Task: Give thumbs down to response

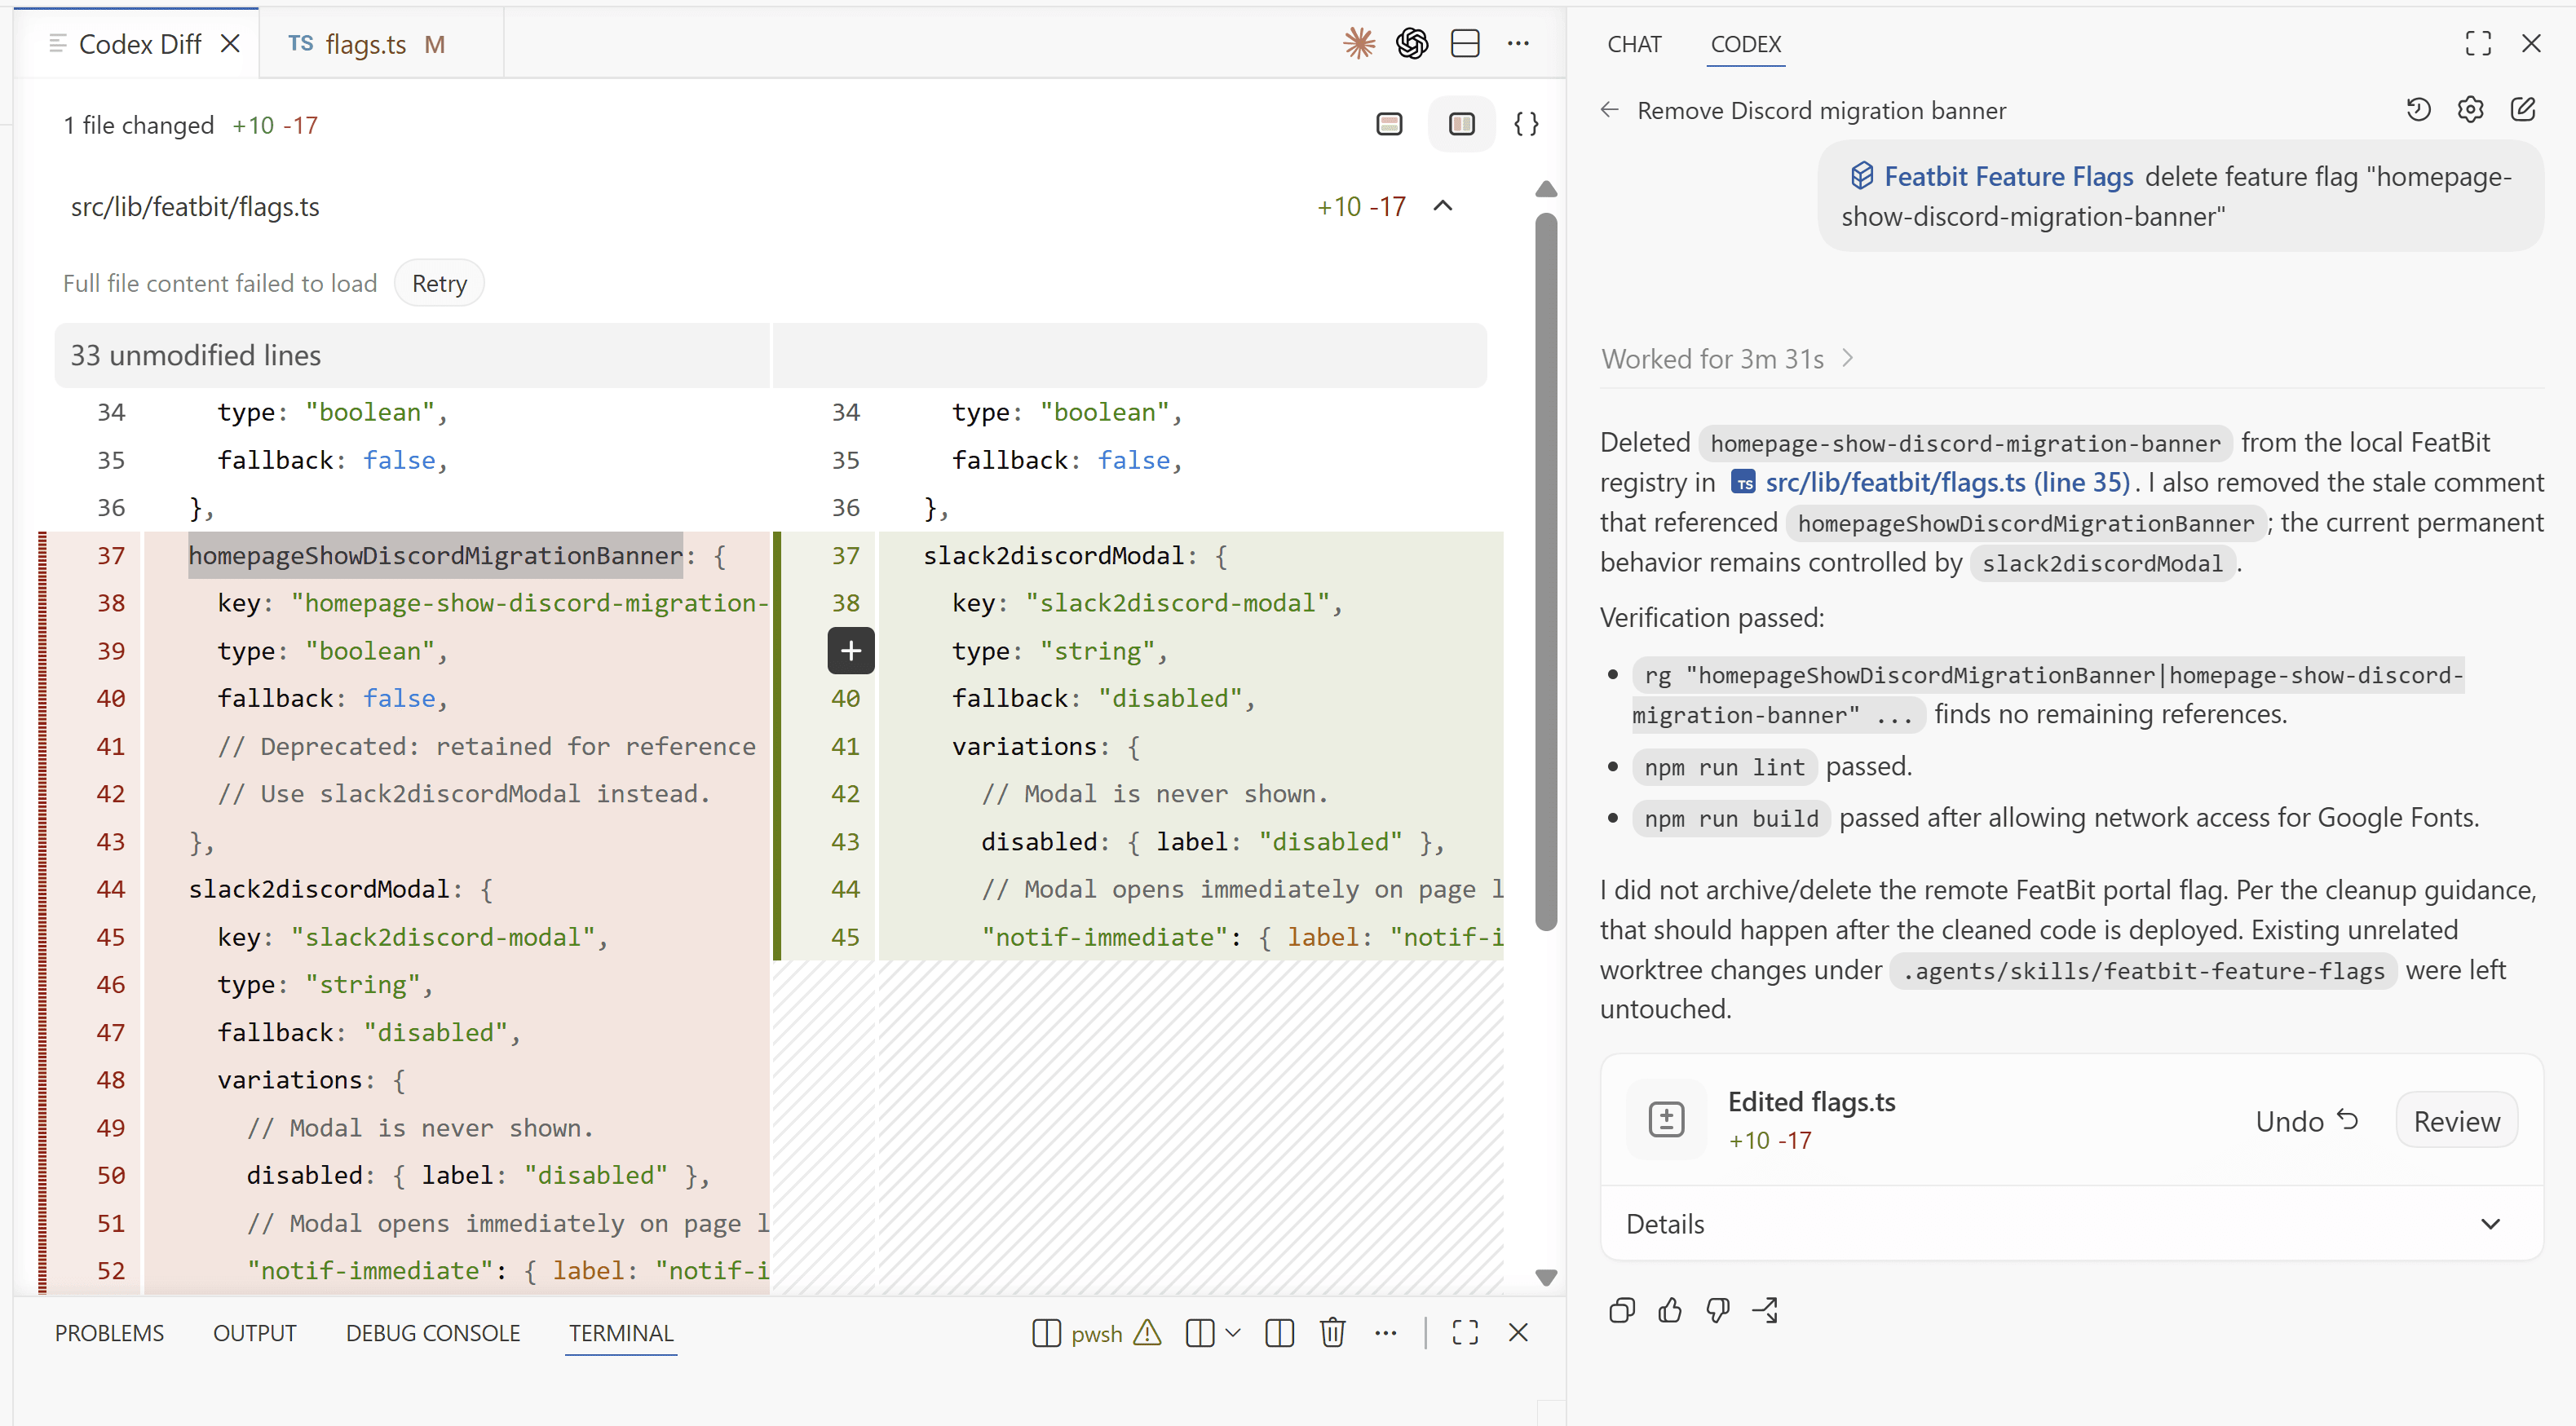Action: pyautogui.click(x=1718, y=1310)
